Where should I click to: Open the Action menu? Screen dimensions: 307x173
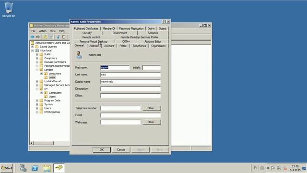tap(43, 31)
